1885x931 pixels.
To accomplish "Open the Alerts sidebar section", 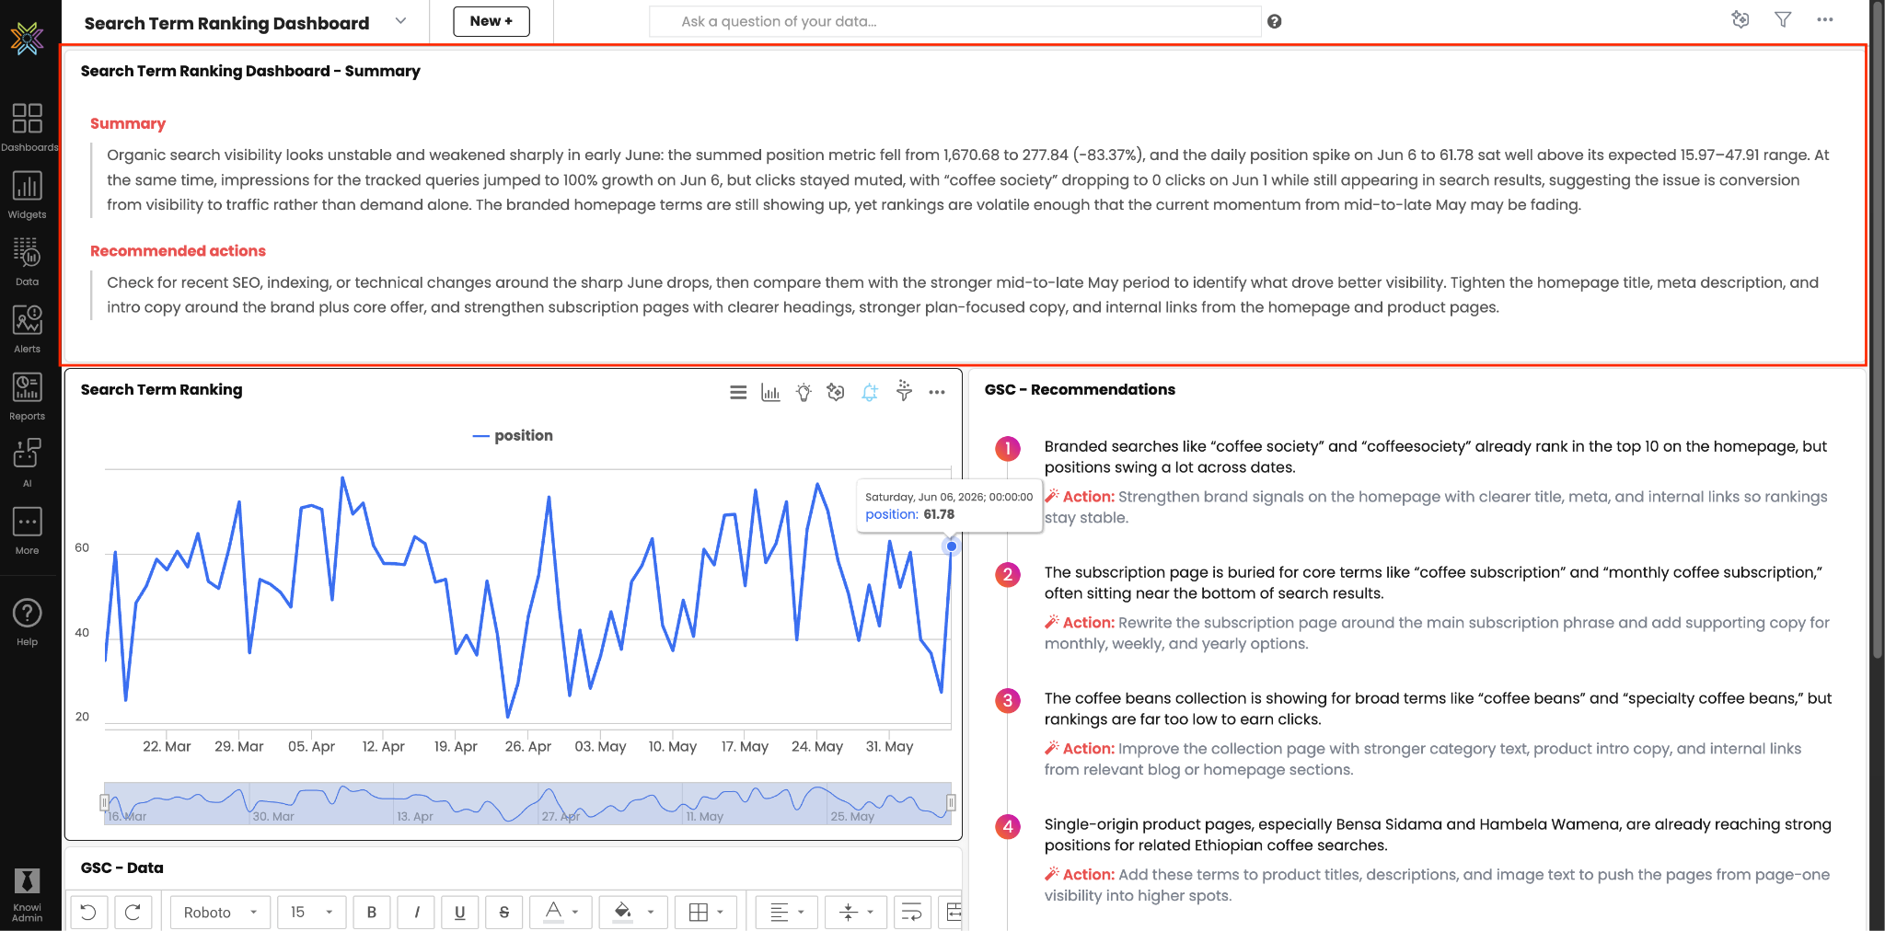I will pos(28,329).
